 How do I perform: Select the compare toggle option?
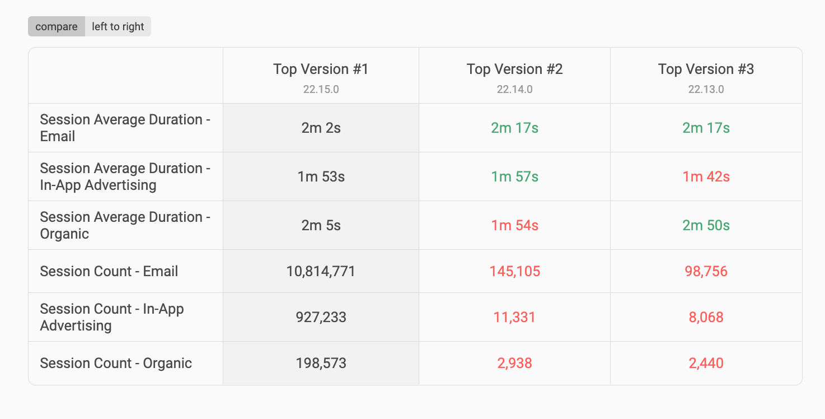click(x=57, y=26)
